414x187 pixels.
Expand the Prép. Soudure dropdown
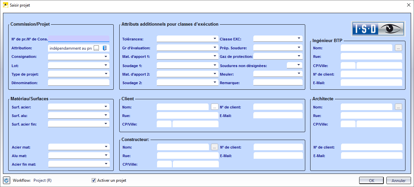(299, 47)
